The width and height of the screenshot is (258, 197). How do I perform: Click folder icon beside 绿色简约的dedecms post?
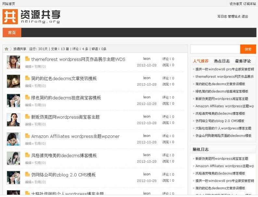tap(28, 97)
